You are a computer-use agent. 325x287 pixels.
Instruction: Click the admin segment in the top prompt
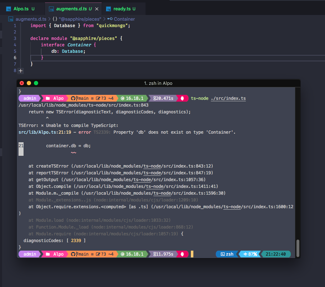(30, 98)
